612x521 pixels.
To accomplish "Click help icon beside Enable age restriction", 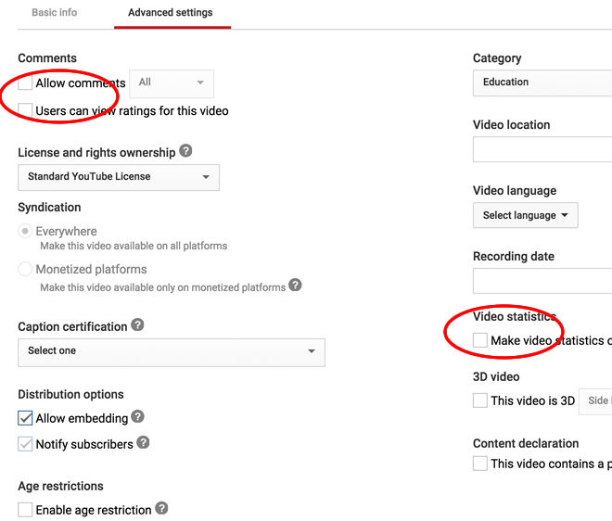I will click(161, 508).
